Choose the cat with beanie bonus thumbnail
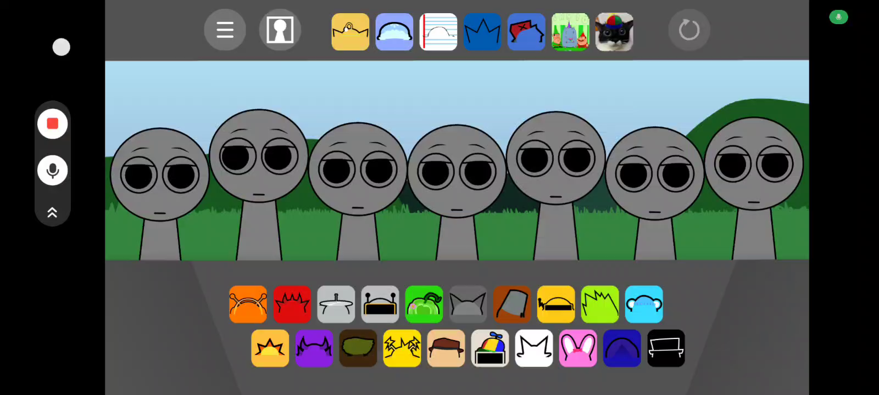This screenshot has height=395, width=879. click(614, 32)
